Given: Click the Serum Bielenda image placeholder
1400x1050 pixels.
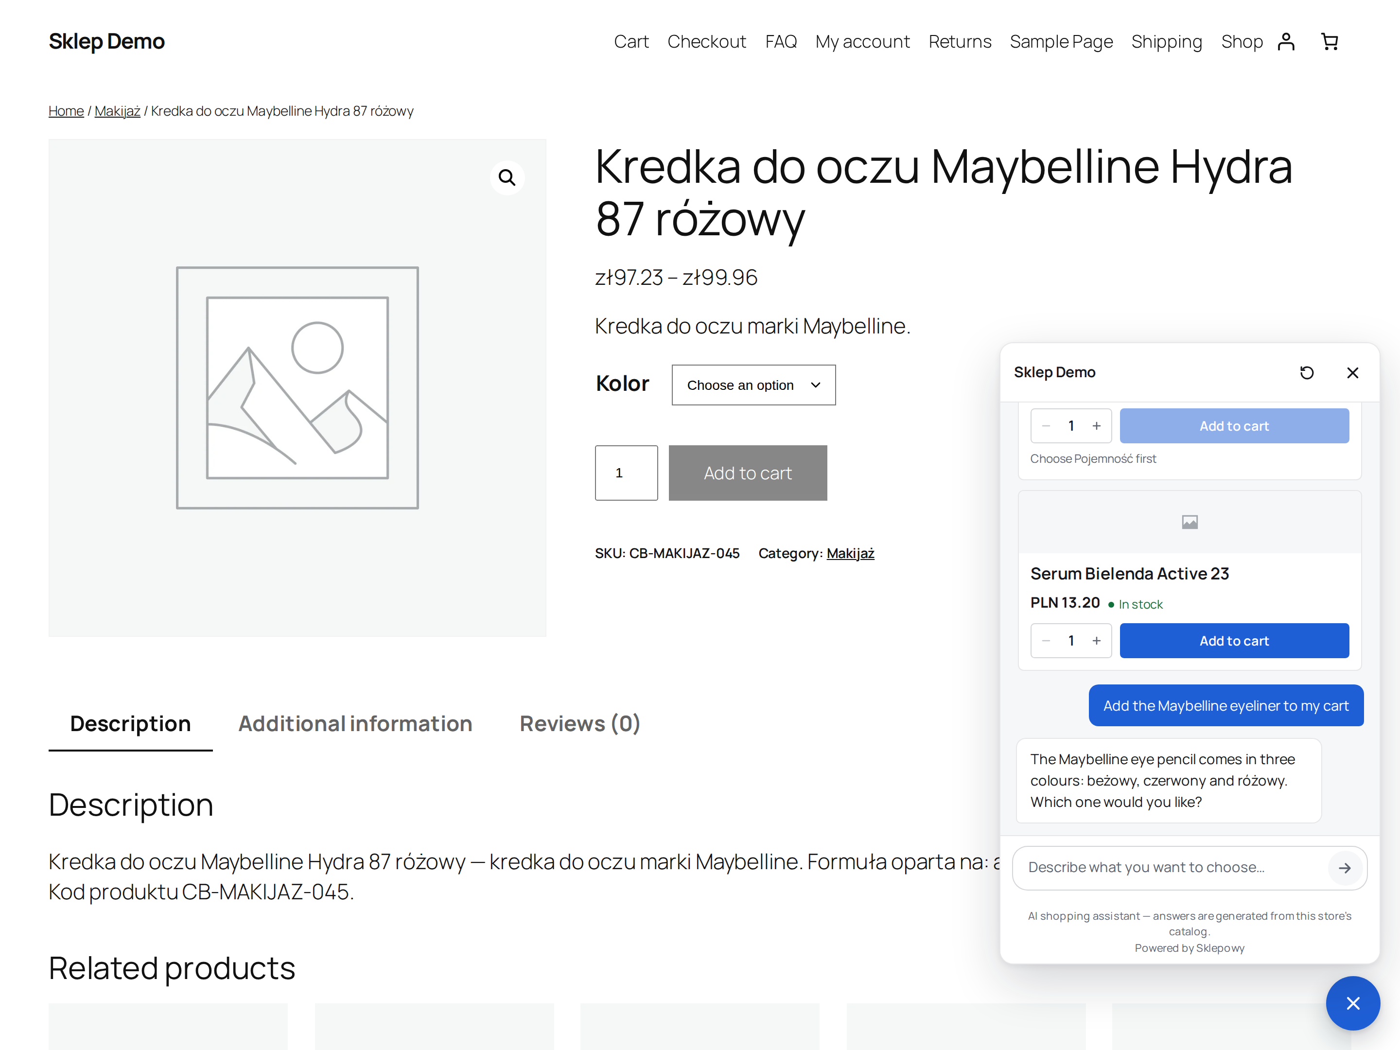Looking at the screenshot, I should (1189, 522).
